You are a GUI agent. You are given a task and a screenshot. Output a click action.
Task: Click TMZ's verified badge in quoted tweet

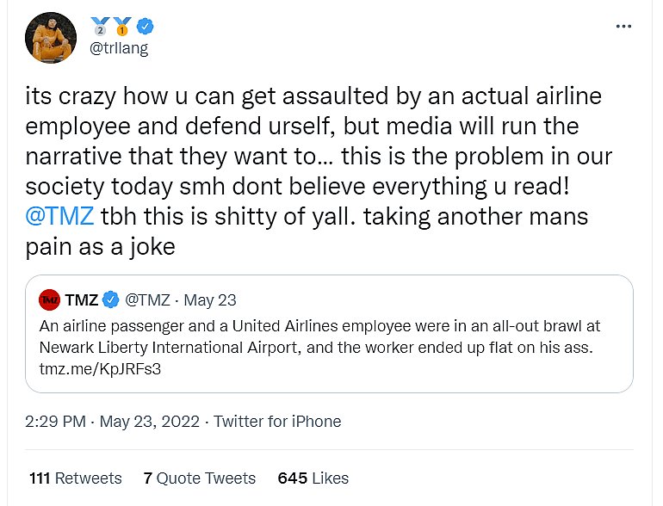[111, 299]
